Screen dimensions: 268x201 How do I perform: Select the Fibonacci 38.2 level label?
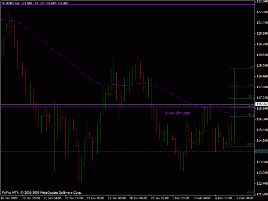click(251, 96)
